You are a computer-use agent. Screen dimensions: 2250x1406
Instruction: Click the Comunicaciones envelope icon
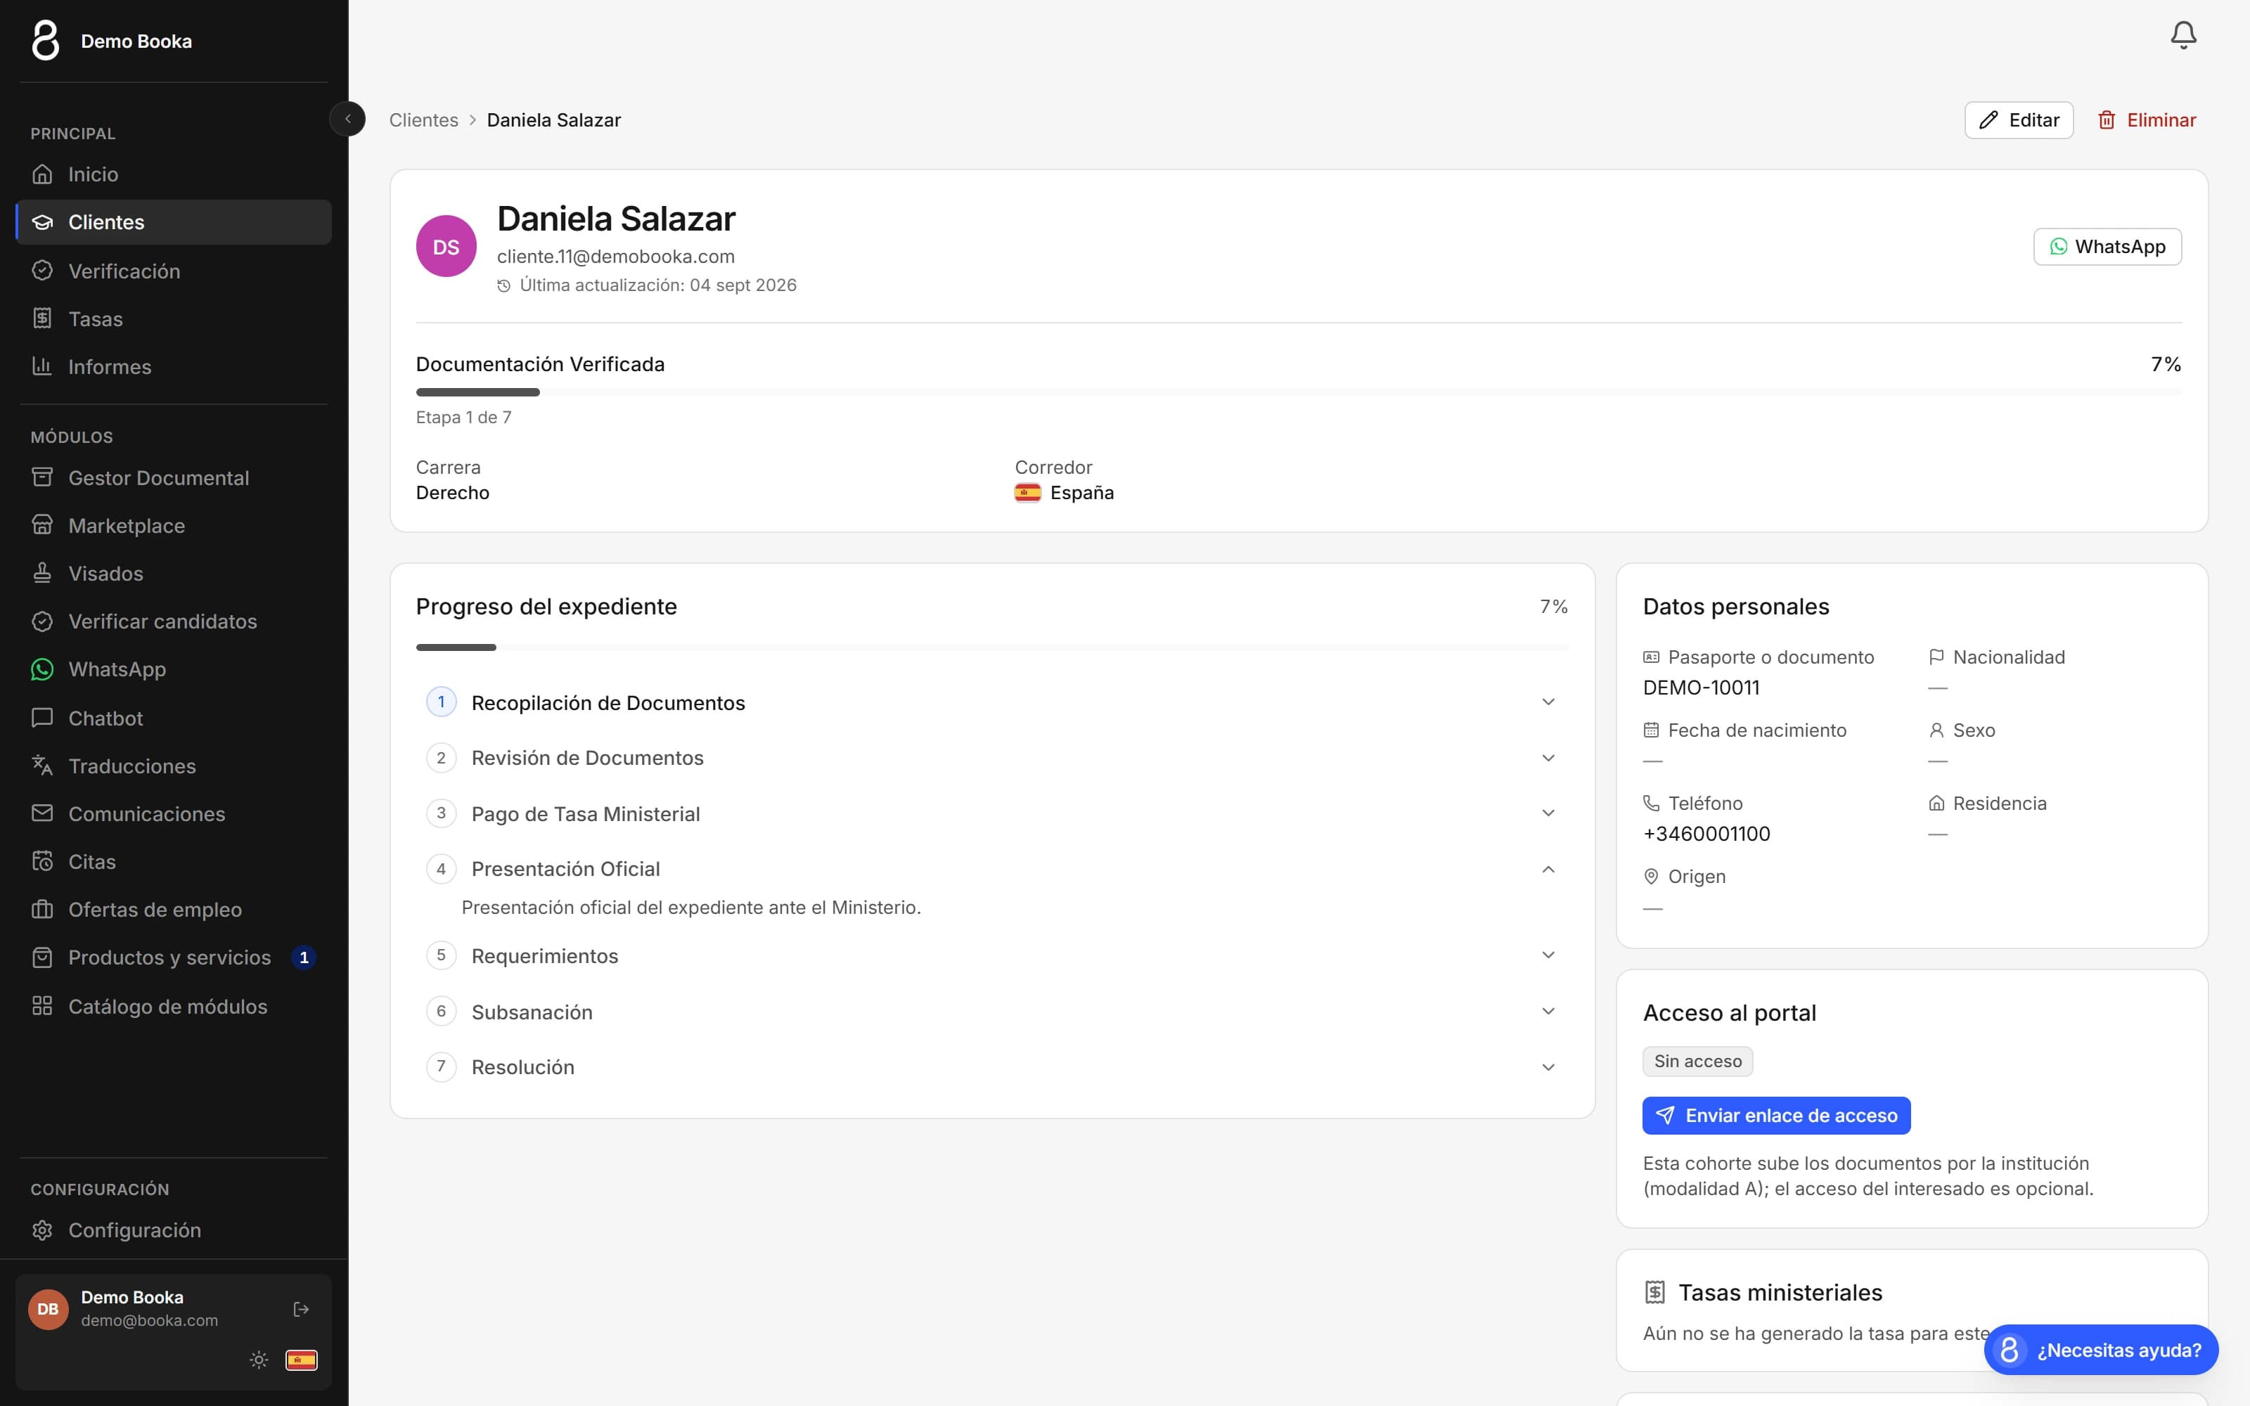coord(42,813)
